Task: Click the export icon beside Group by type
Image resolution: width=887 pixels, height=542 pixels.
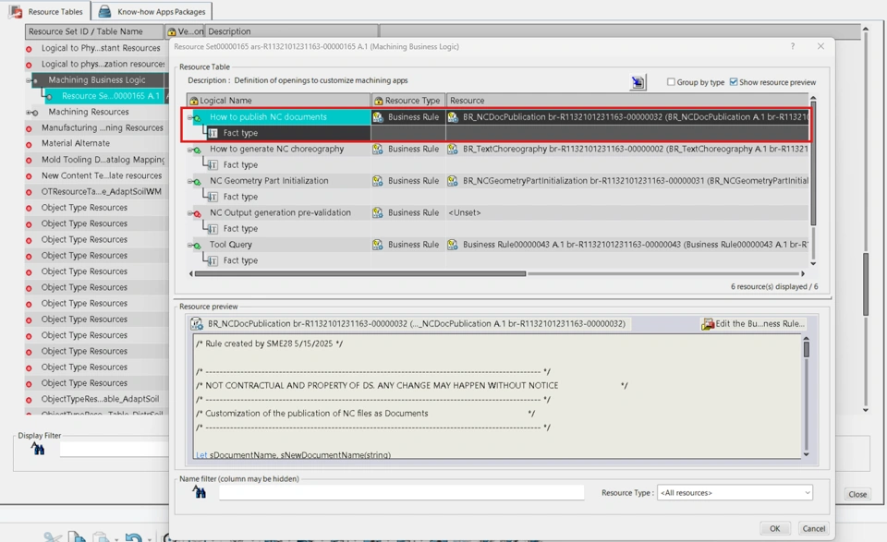Action: [x=638, y=83]
